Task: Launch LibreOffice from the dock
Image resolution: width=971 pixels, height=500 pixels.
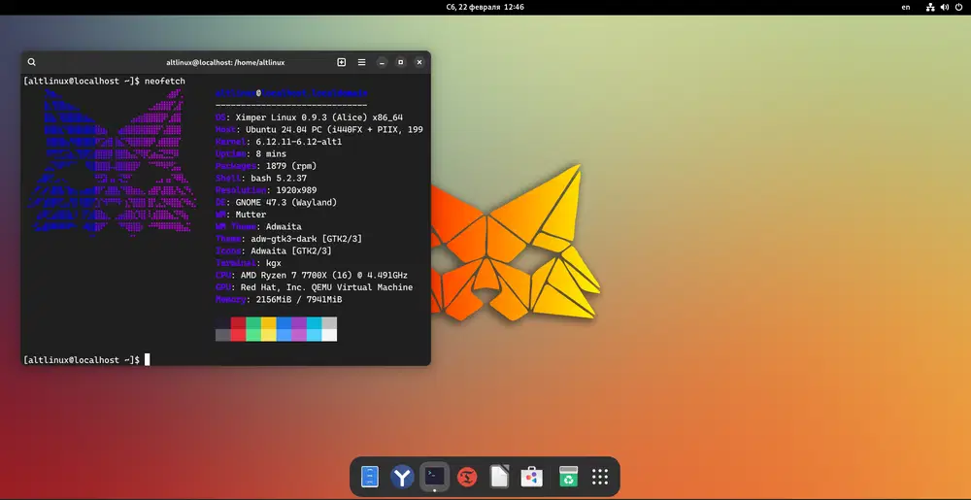Action: click(x=499, y=477)
